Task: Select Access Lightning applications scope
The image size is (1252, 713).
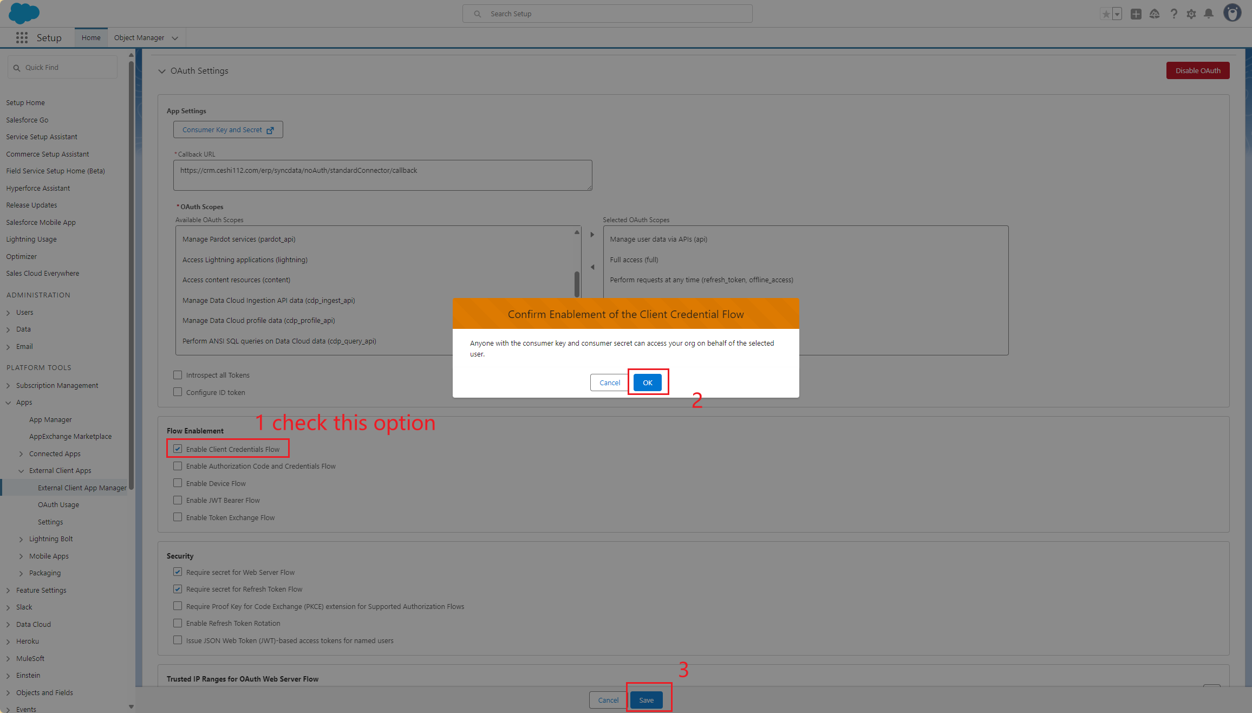Action: click(245, 260)
